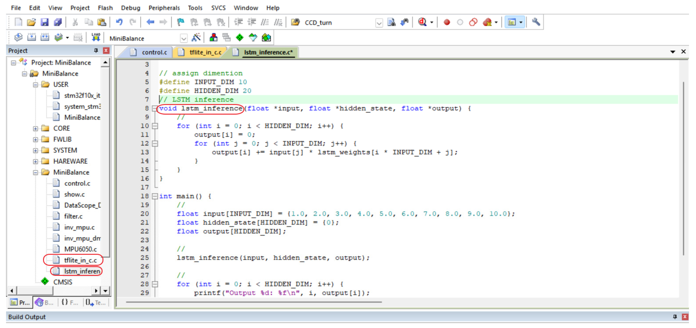The width and height of the screenshot is (696, 328).
Task: Switch to the control.c editor tab
Action: [x=154, y=52]
